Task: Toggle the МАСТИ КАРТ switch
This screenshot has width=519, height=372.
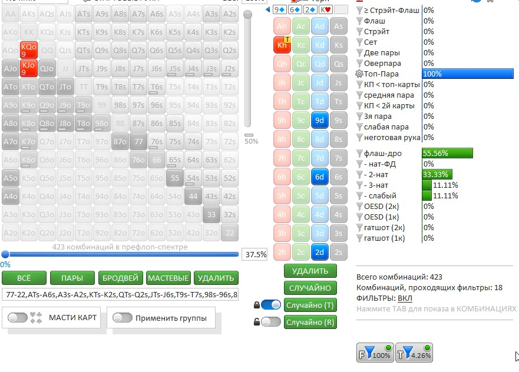Action: [18, 317]
